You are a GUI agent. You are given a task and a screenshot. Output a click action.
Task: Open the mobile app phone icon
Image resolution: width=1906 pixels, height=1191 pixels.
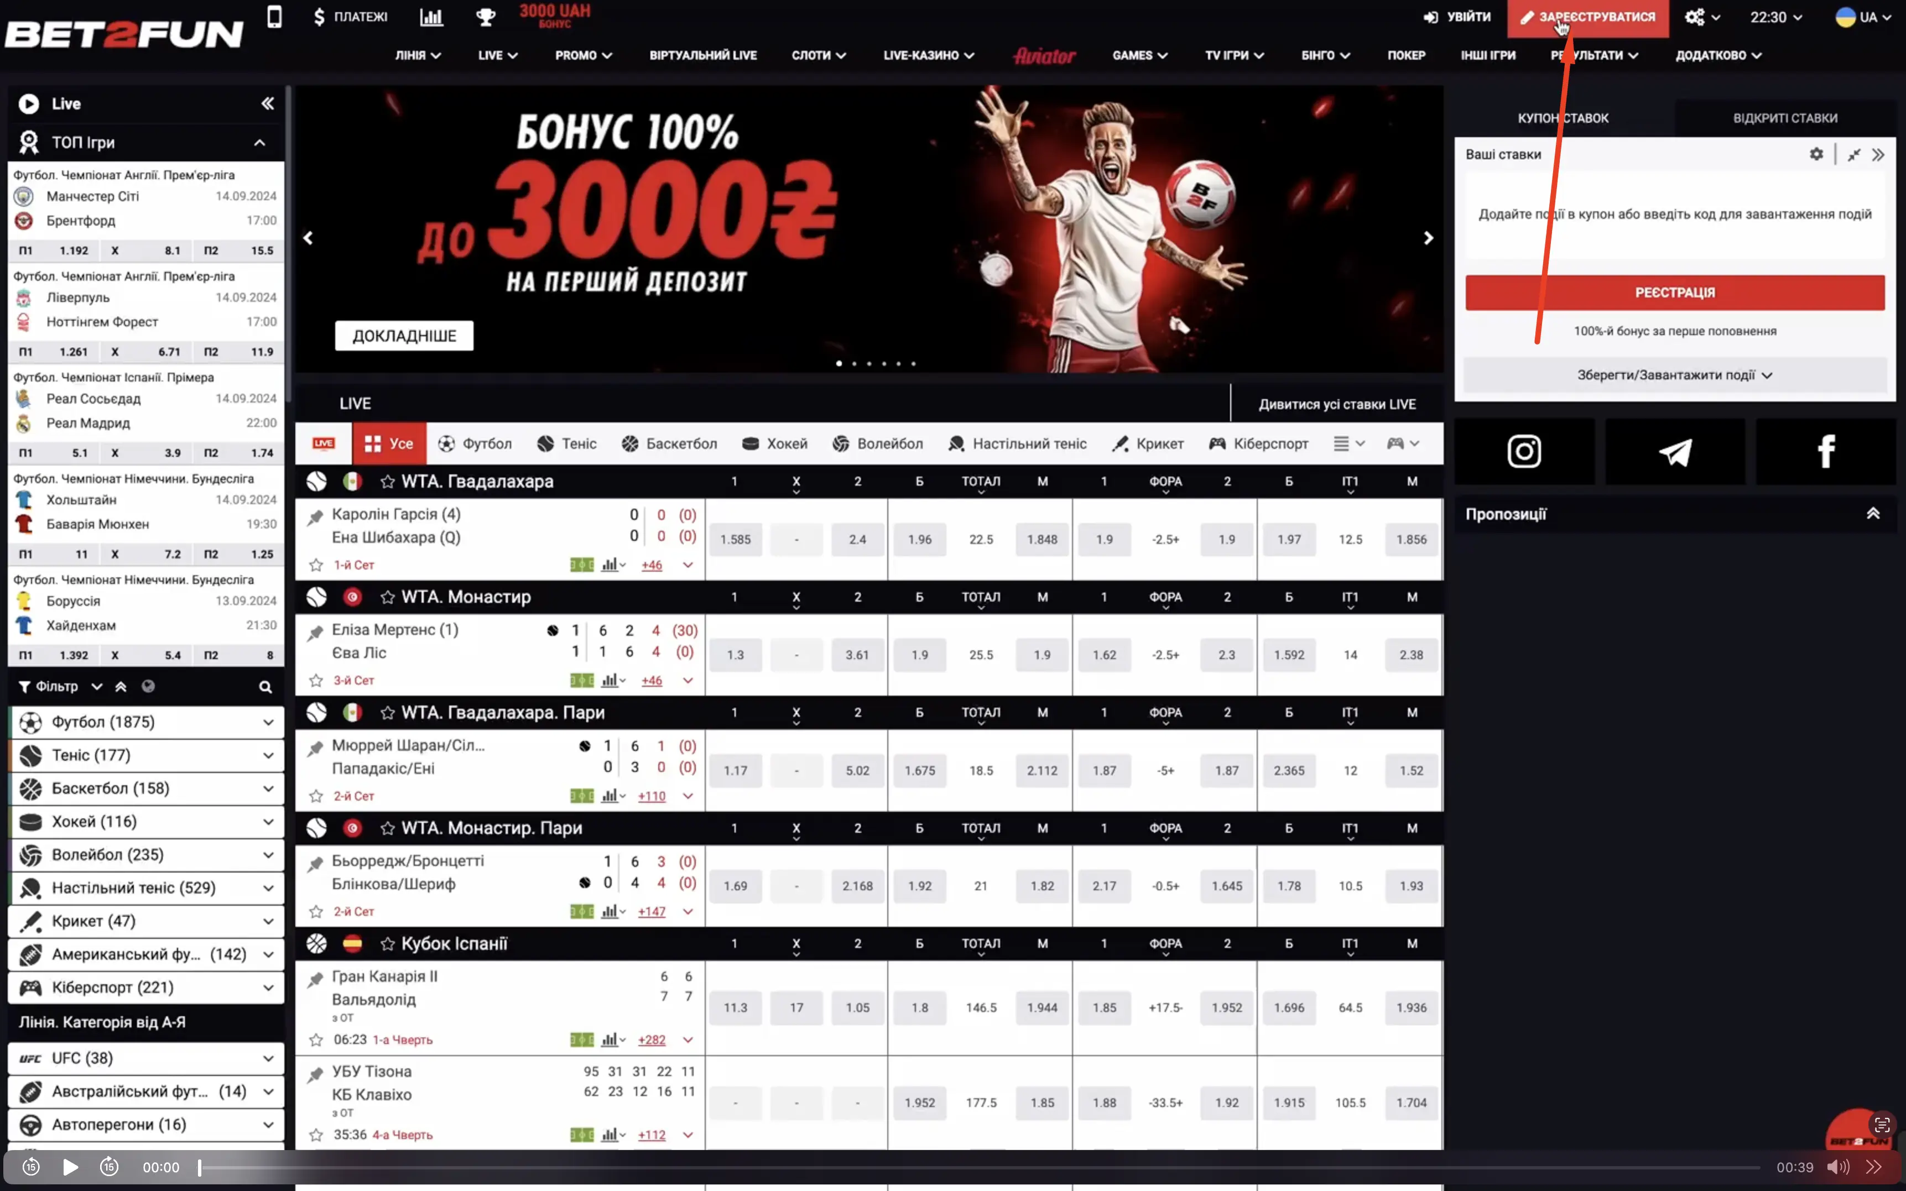point(274,17)
